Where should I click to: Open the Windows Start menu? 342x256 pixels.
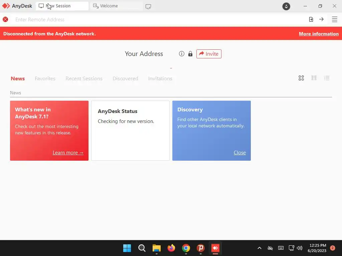127,248
